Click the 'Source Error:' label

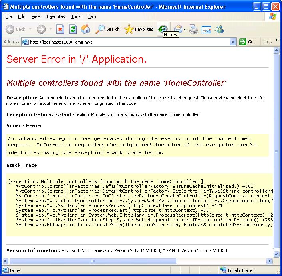click(x=24, y=126)
